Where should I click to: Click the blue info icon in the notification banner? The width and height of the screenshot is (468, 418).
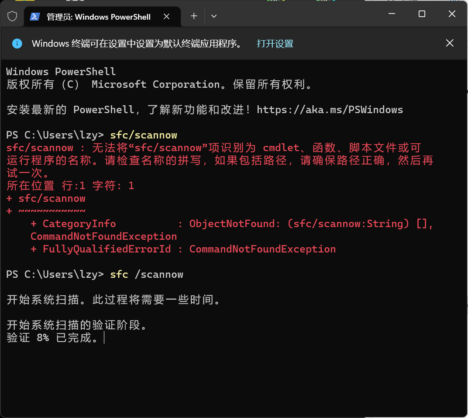[x=17, y=43]
